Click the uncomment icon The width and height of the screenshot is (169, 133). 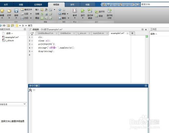click(x=46, y=14)
